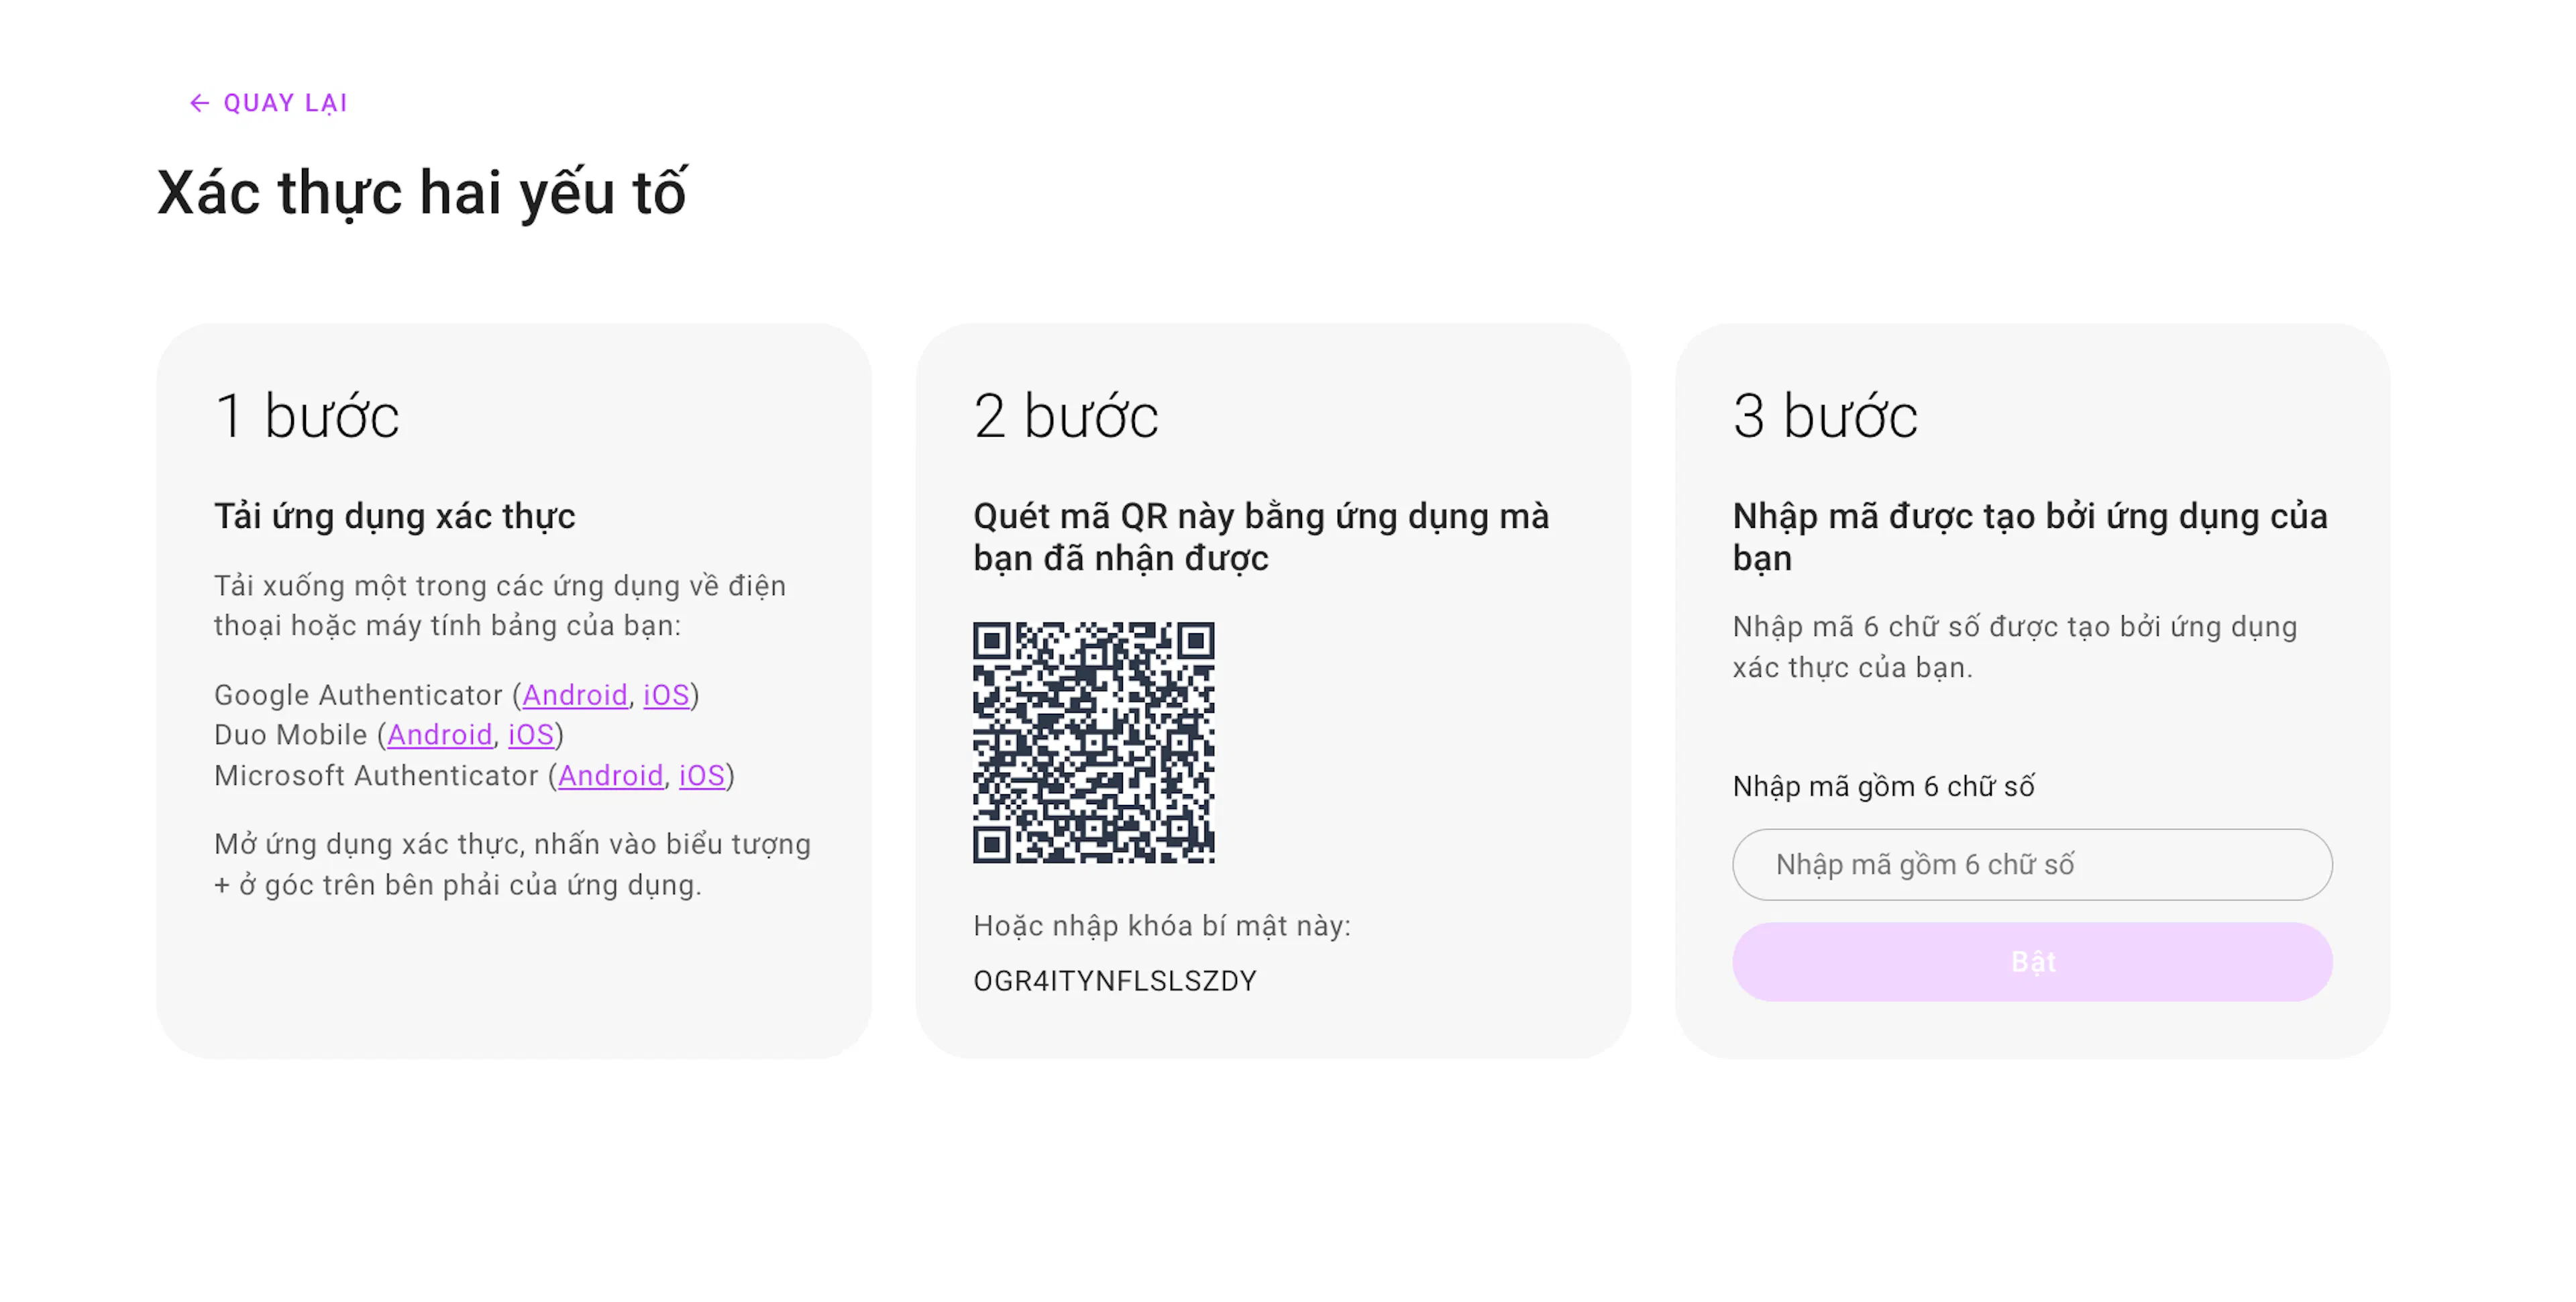This screenshot has height=1302, width=2576.
Task: Go back via QUAY LẠI link
Action: [268, 103]
